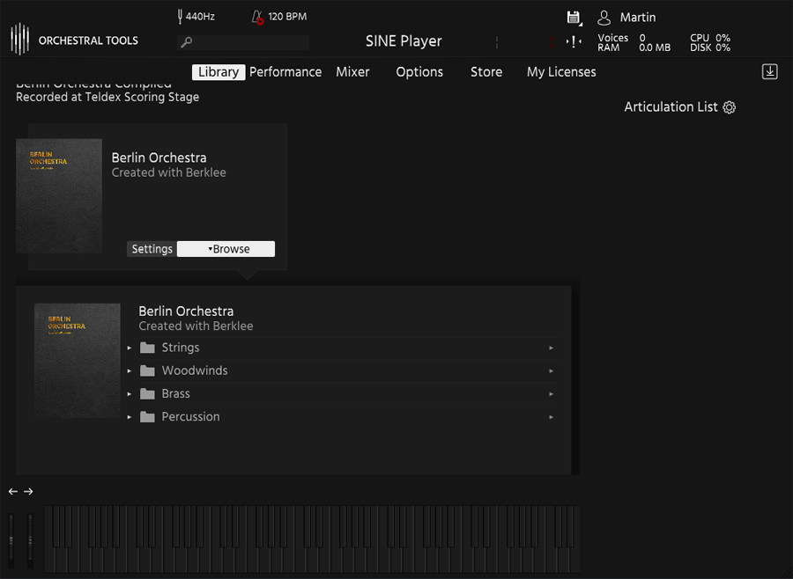Click the right-side arrow on Woodwinds row
The width and height of the screenshot is (793, 579).
pyautogui.click(x=552, y=370)
